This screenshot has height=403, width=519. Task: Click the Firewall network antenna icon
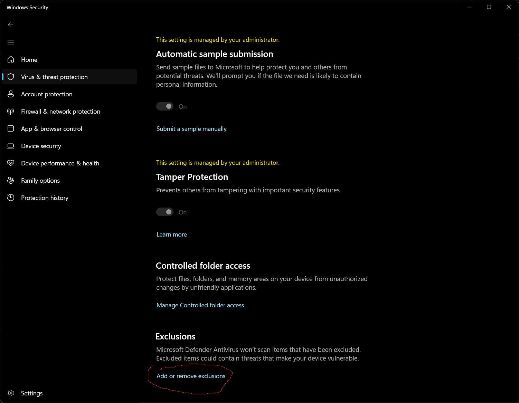click(x=11, y=111)
